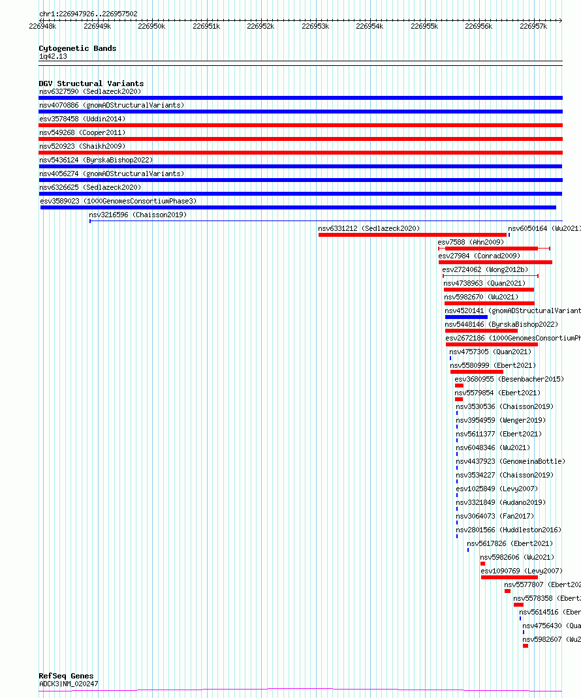This screenshot has height=698, width=581.
Task: Open nsv5982606 (Wu2021) label
Action: tap(517, 557)
